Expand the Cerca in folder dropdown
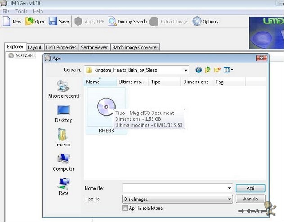This screenshot has width=284, height=222. [x=185, y=70]
